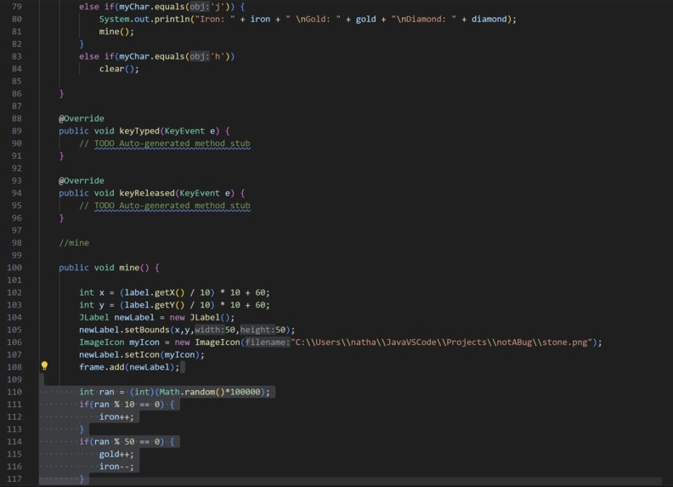
Task: Click the keyTyped method name
Action: click(x=139, y=131)
